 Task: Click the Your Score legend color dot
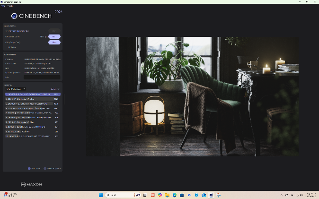(29, 168)
